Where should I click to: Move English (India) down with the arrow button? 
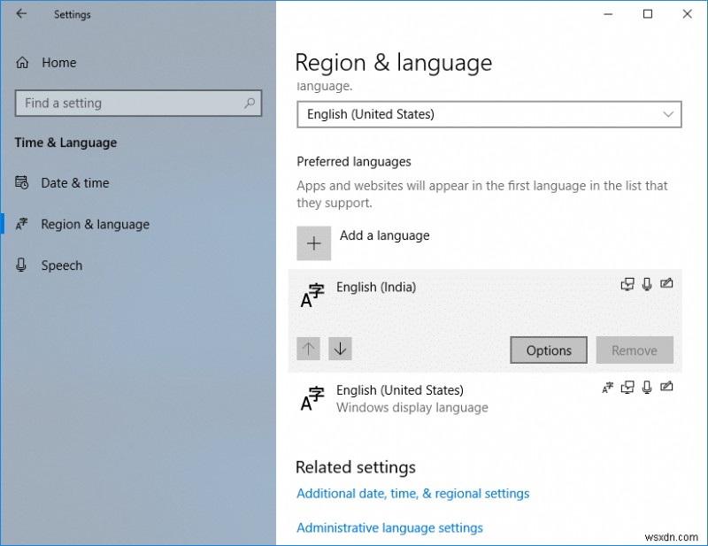(340, 349)
